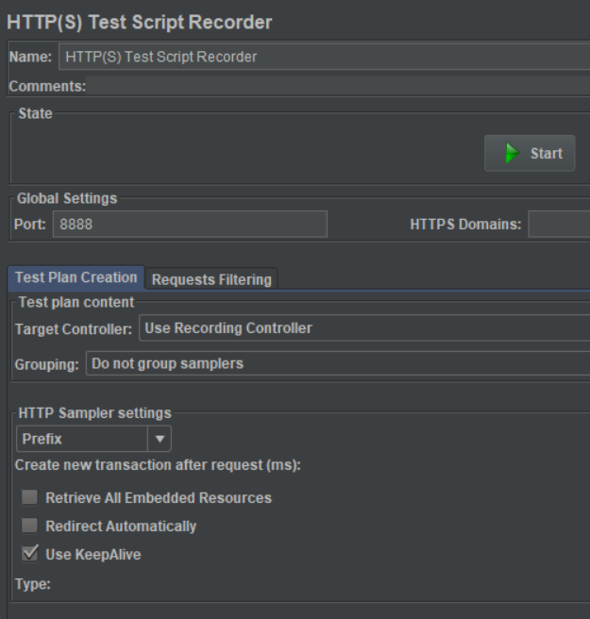The height and width of the screenshot is (619, 590).
Task: Focus the Port field showing 8888
Action: pos(190,225)
